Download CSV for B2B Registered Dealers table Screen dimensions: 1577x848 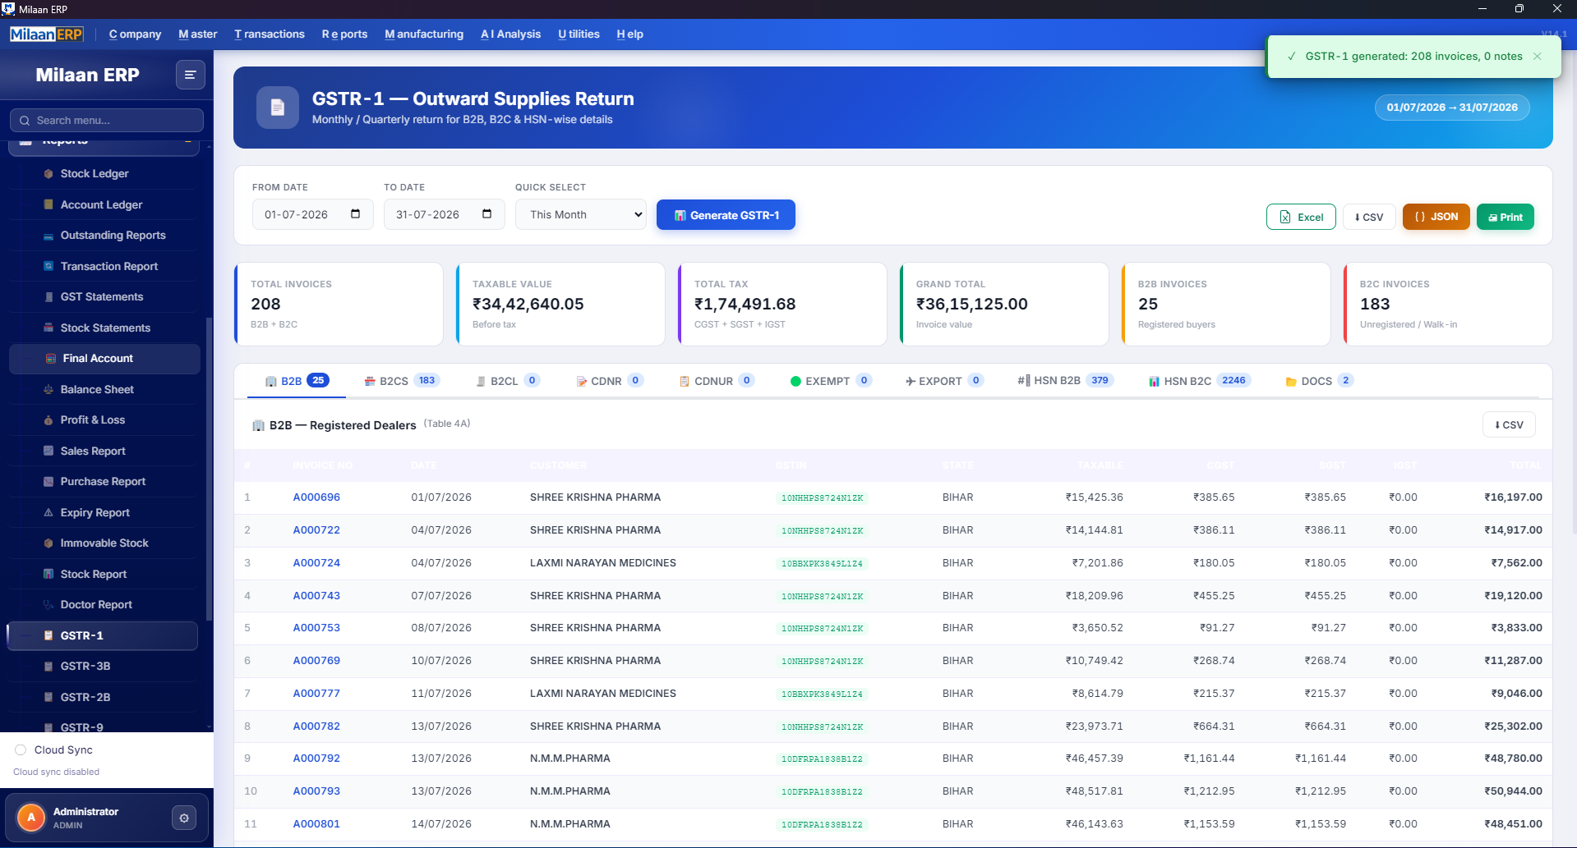pos(1509,424)
